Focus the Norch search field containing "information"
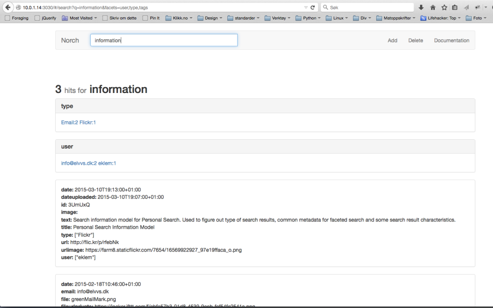 (164, 40)
